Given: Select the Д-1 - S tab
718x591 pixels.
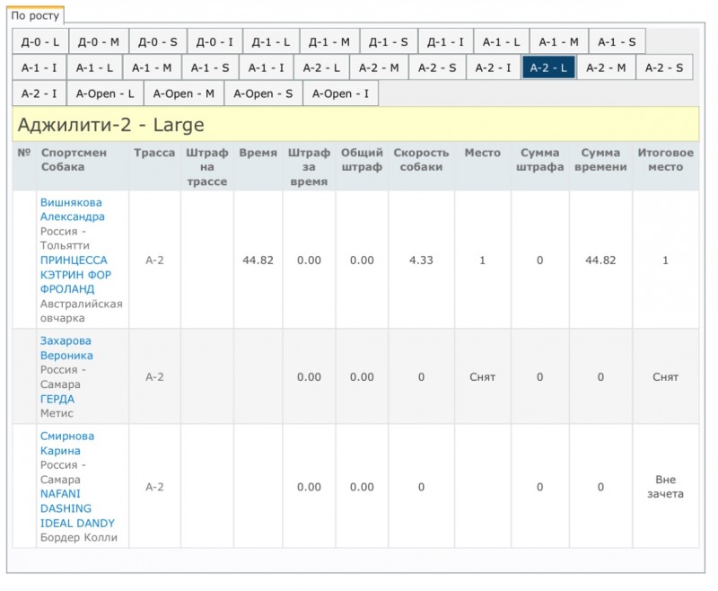Looking at the screenshot, I should pyautogui.click(x=389, y=42).
